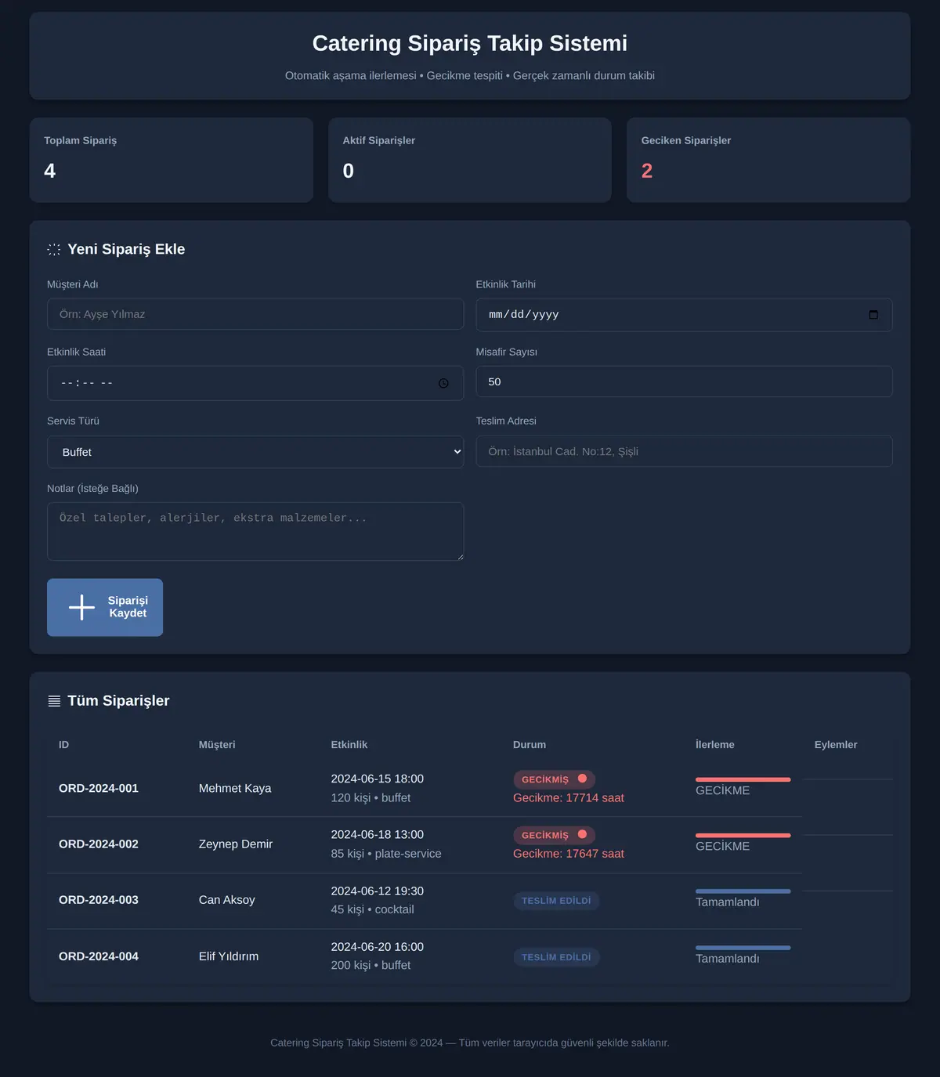Open the calendar picker in Etkinlik Tarihi
Viewport: 940px width, 1077px height.
click(x=873, y=315)
